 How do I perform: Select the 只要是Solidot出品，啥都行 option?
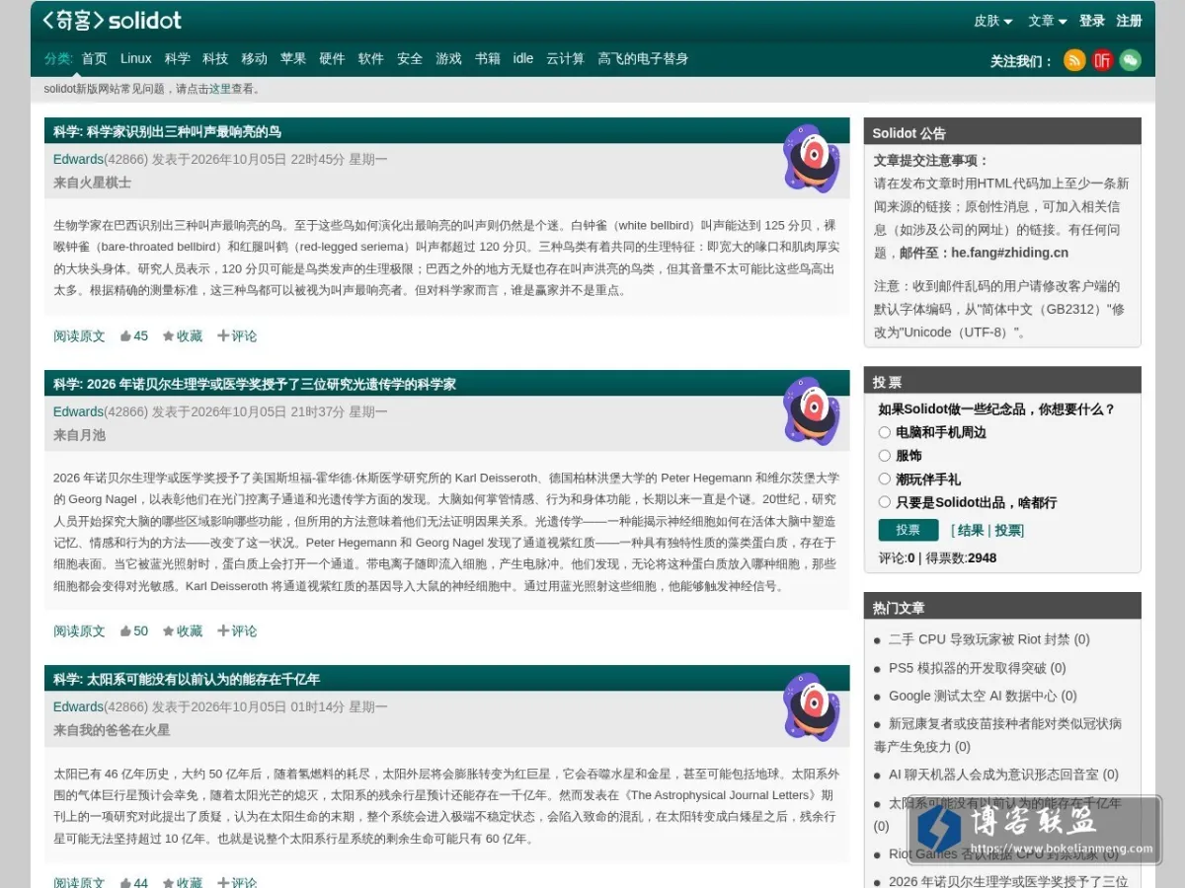tap(885, 502)
